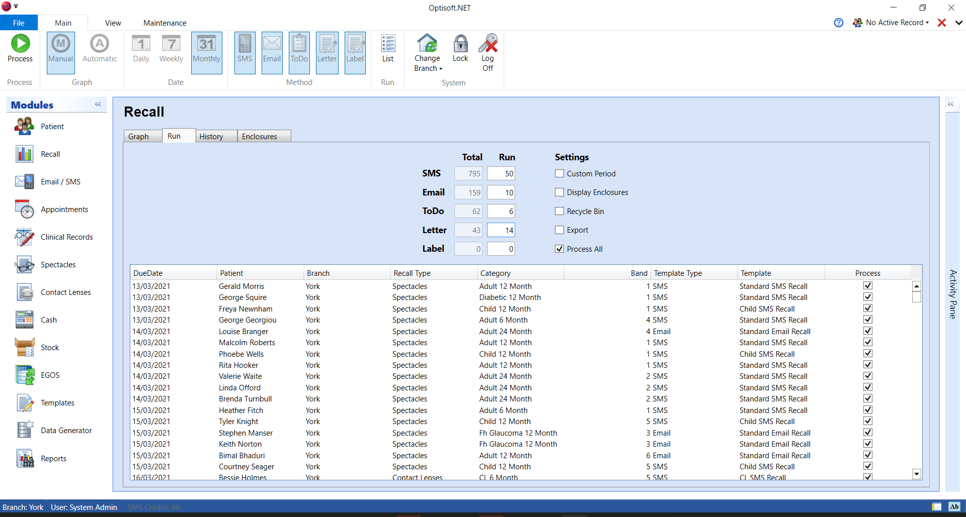Sort by the Patient column header
The height and width of the screenshot is (517, 966).
click(x=260, y=273)
